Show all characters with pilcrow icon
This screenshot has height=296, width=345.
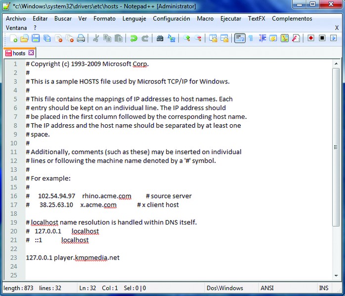pyautogui.click(x=251, y=38)
